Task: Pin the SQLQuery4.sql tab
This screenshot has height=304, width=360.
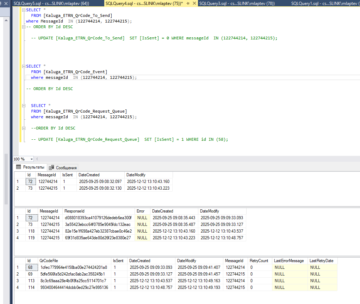Action: tap(188, 4)
